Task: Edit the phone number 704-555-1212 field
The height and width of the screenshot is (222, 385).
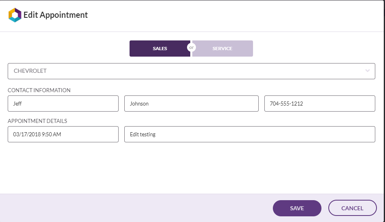Action: (320, 104)
